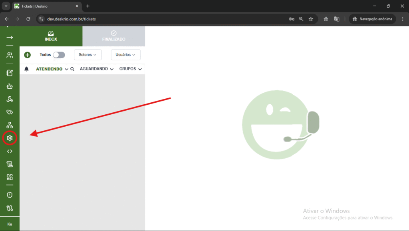Open the logs scroll icon in sidebar
This screenshot has height=231, width=409.
point(10,164)
